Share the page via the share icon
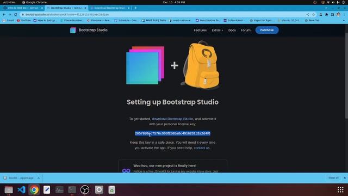Image resolution: width=348 pixels, height=196 pixels. pyautogui.click(x=308, y=15)
